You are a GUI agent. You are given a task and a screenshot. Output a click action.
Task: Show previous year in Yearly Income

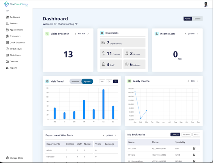click(188, 81)
